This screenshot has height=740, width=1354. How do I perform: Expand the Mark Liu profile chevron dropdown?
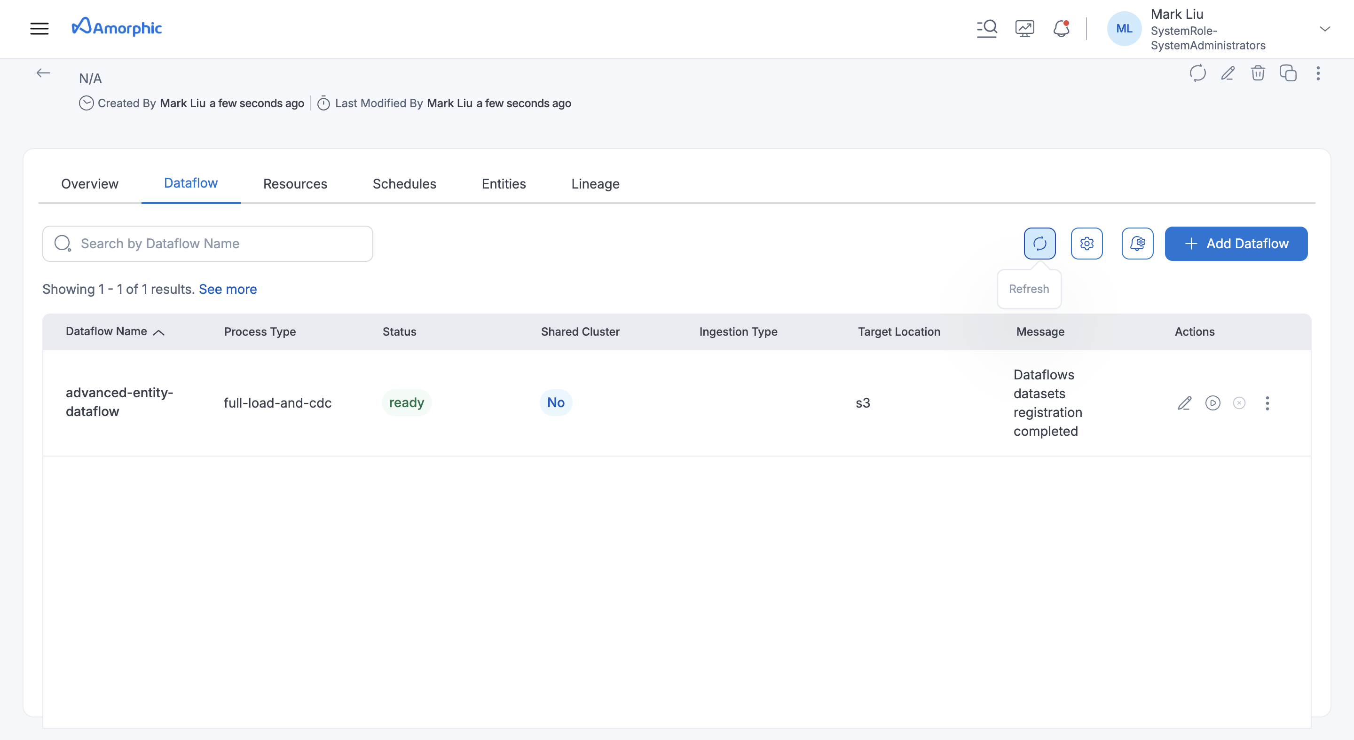point(1324,29)
